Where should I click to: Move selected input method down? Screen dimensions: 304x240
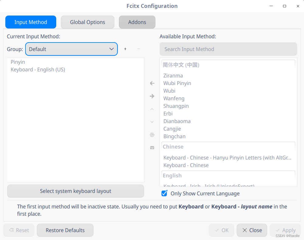(x=152, y=122)
